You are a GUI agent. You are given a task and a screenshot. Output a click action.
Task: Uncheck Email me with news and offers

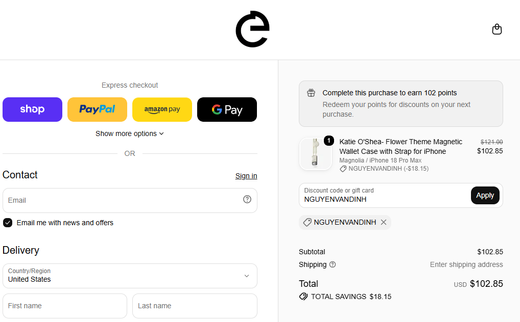pos(8,223)
